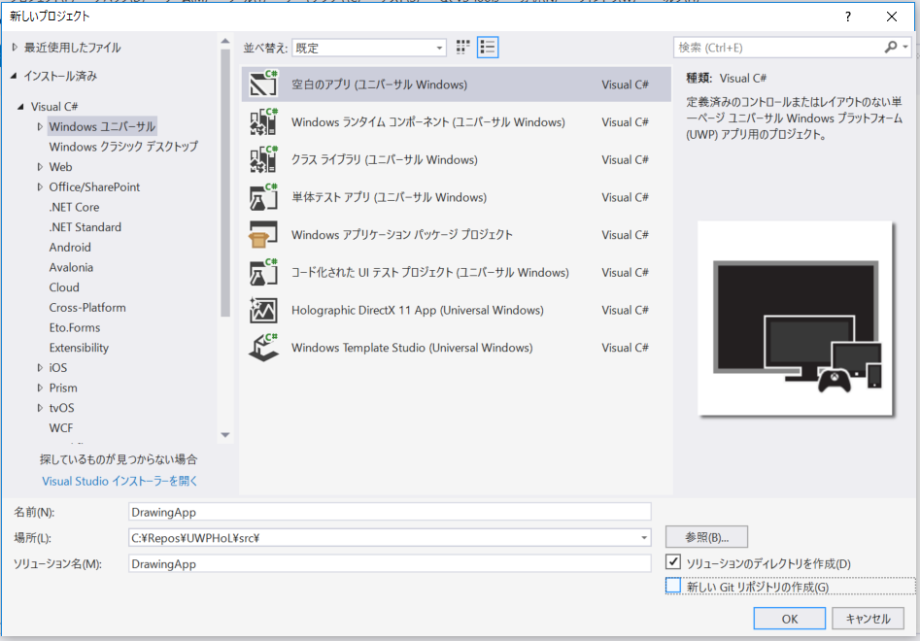Enable the new Git repository checkbox
This screenshot has width=920, height=641.
(673, 586)
